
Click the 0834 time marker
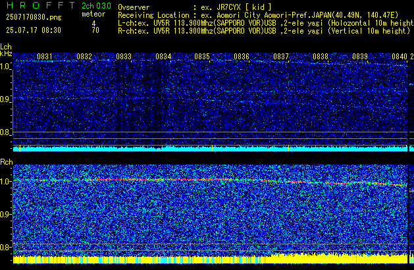tap(163, 57)
